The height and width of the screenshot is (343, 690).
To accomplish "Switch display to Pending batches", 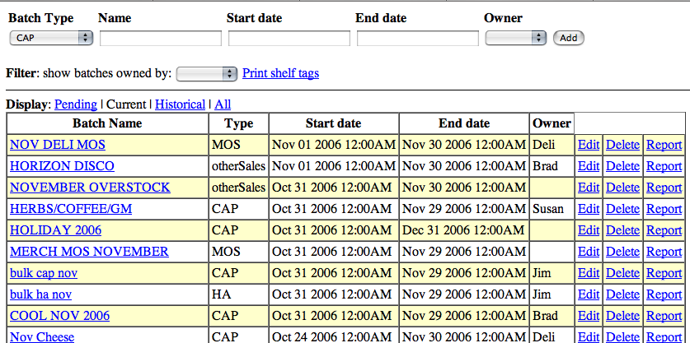I will 76,104.
